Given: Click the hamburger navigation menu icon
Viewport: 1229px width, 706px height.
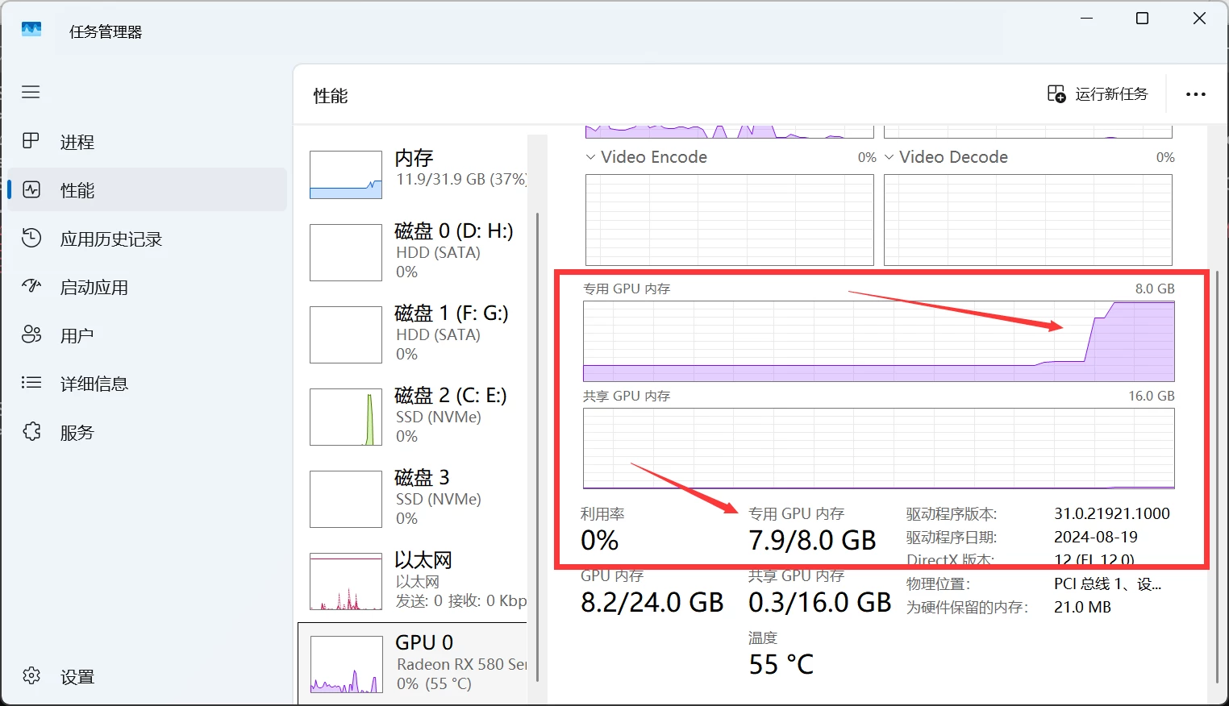Looking at the screenshot, I should click(31, 92).
